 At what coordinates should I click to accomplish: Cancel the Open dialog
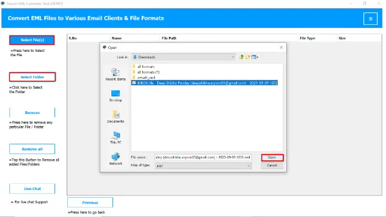point(272,165)
